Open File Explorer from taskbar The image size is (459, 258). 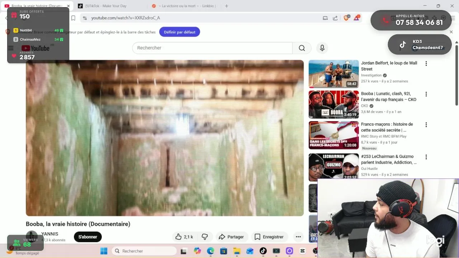(x=237, y=251)
